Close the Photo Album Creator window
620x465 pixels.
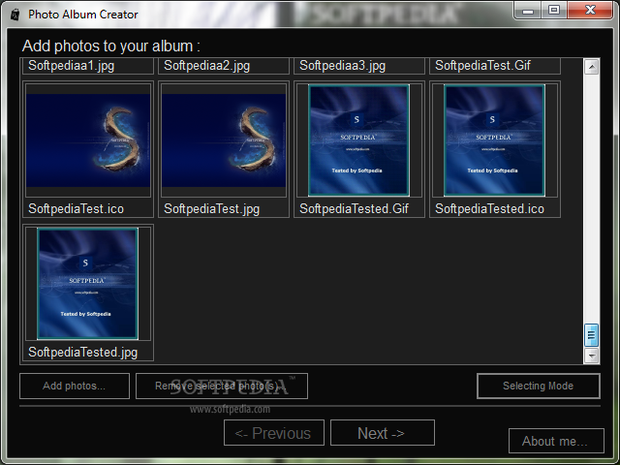[590, 11]
